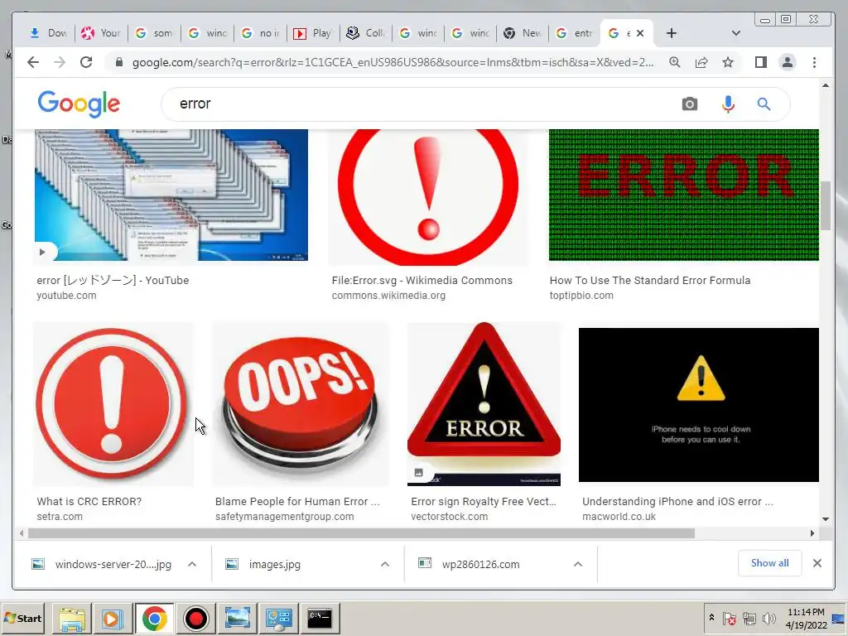Screen dimensions: 848x636
Task: Expand options for images.jpg download
Action: [384, 564]
